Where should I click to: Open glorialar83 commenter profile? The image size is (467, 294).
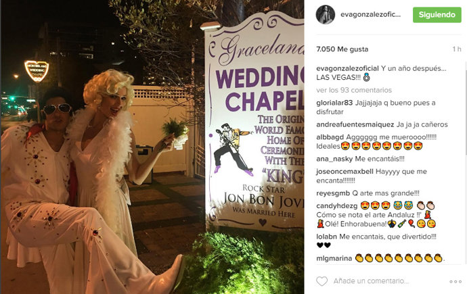(x=334, y=103)
